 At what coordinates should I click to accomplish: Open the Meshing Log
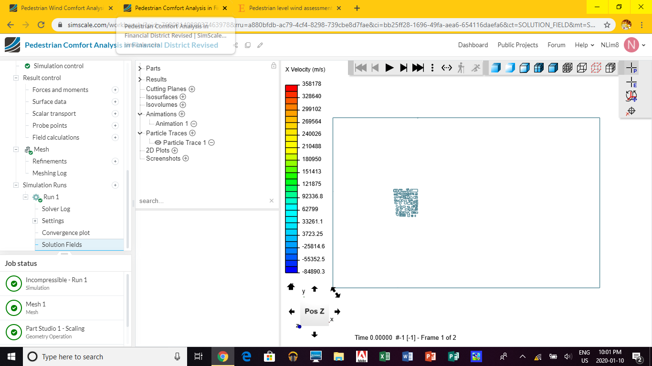(50, 173)
